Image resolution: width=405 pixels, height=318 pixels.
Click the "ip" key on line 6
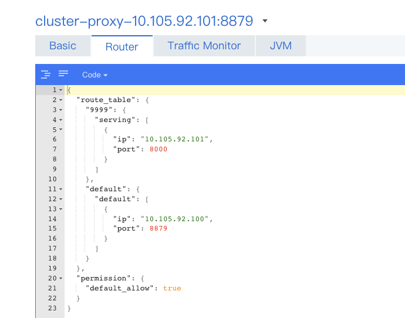(x=122, y=140)
